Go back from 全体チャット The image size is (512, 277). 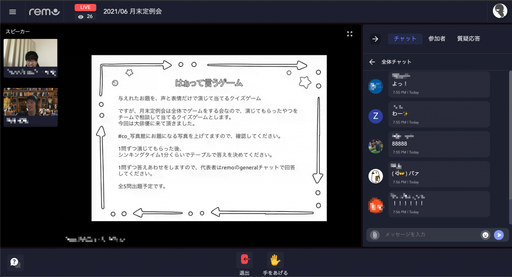pyautogui.click(x=372, y=62)
